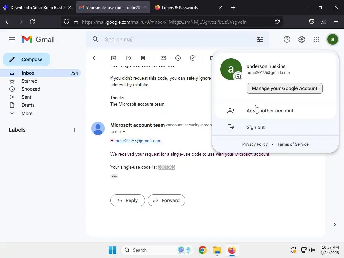Open Gmail Settings gear icon
Image resolution: width=344 pixels, height=258 pixels.
[x=301, y=40]
